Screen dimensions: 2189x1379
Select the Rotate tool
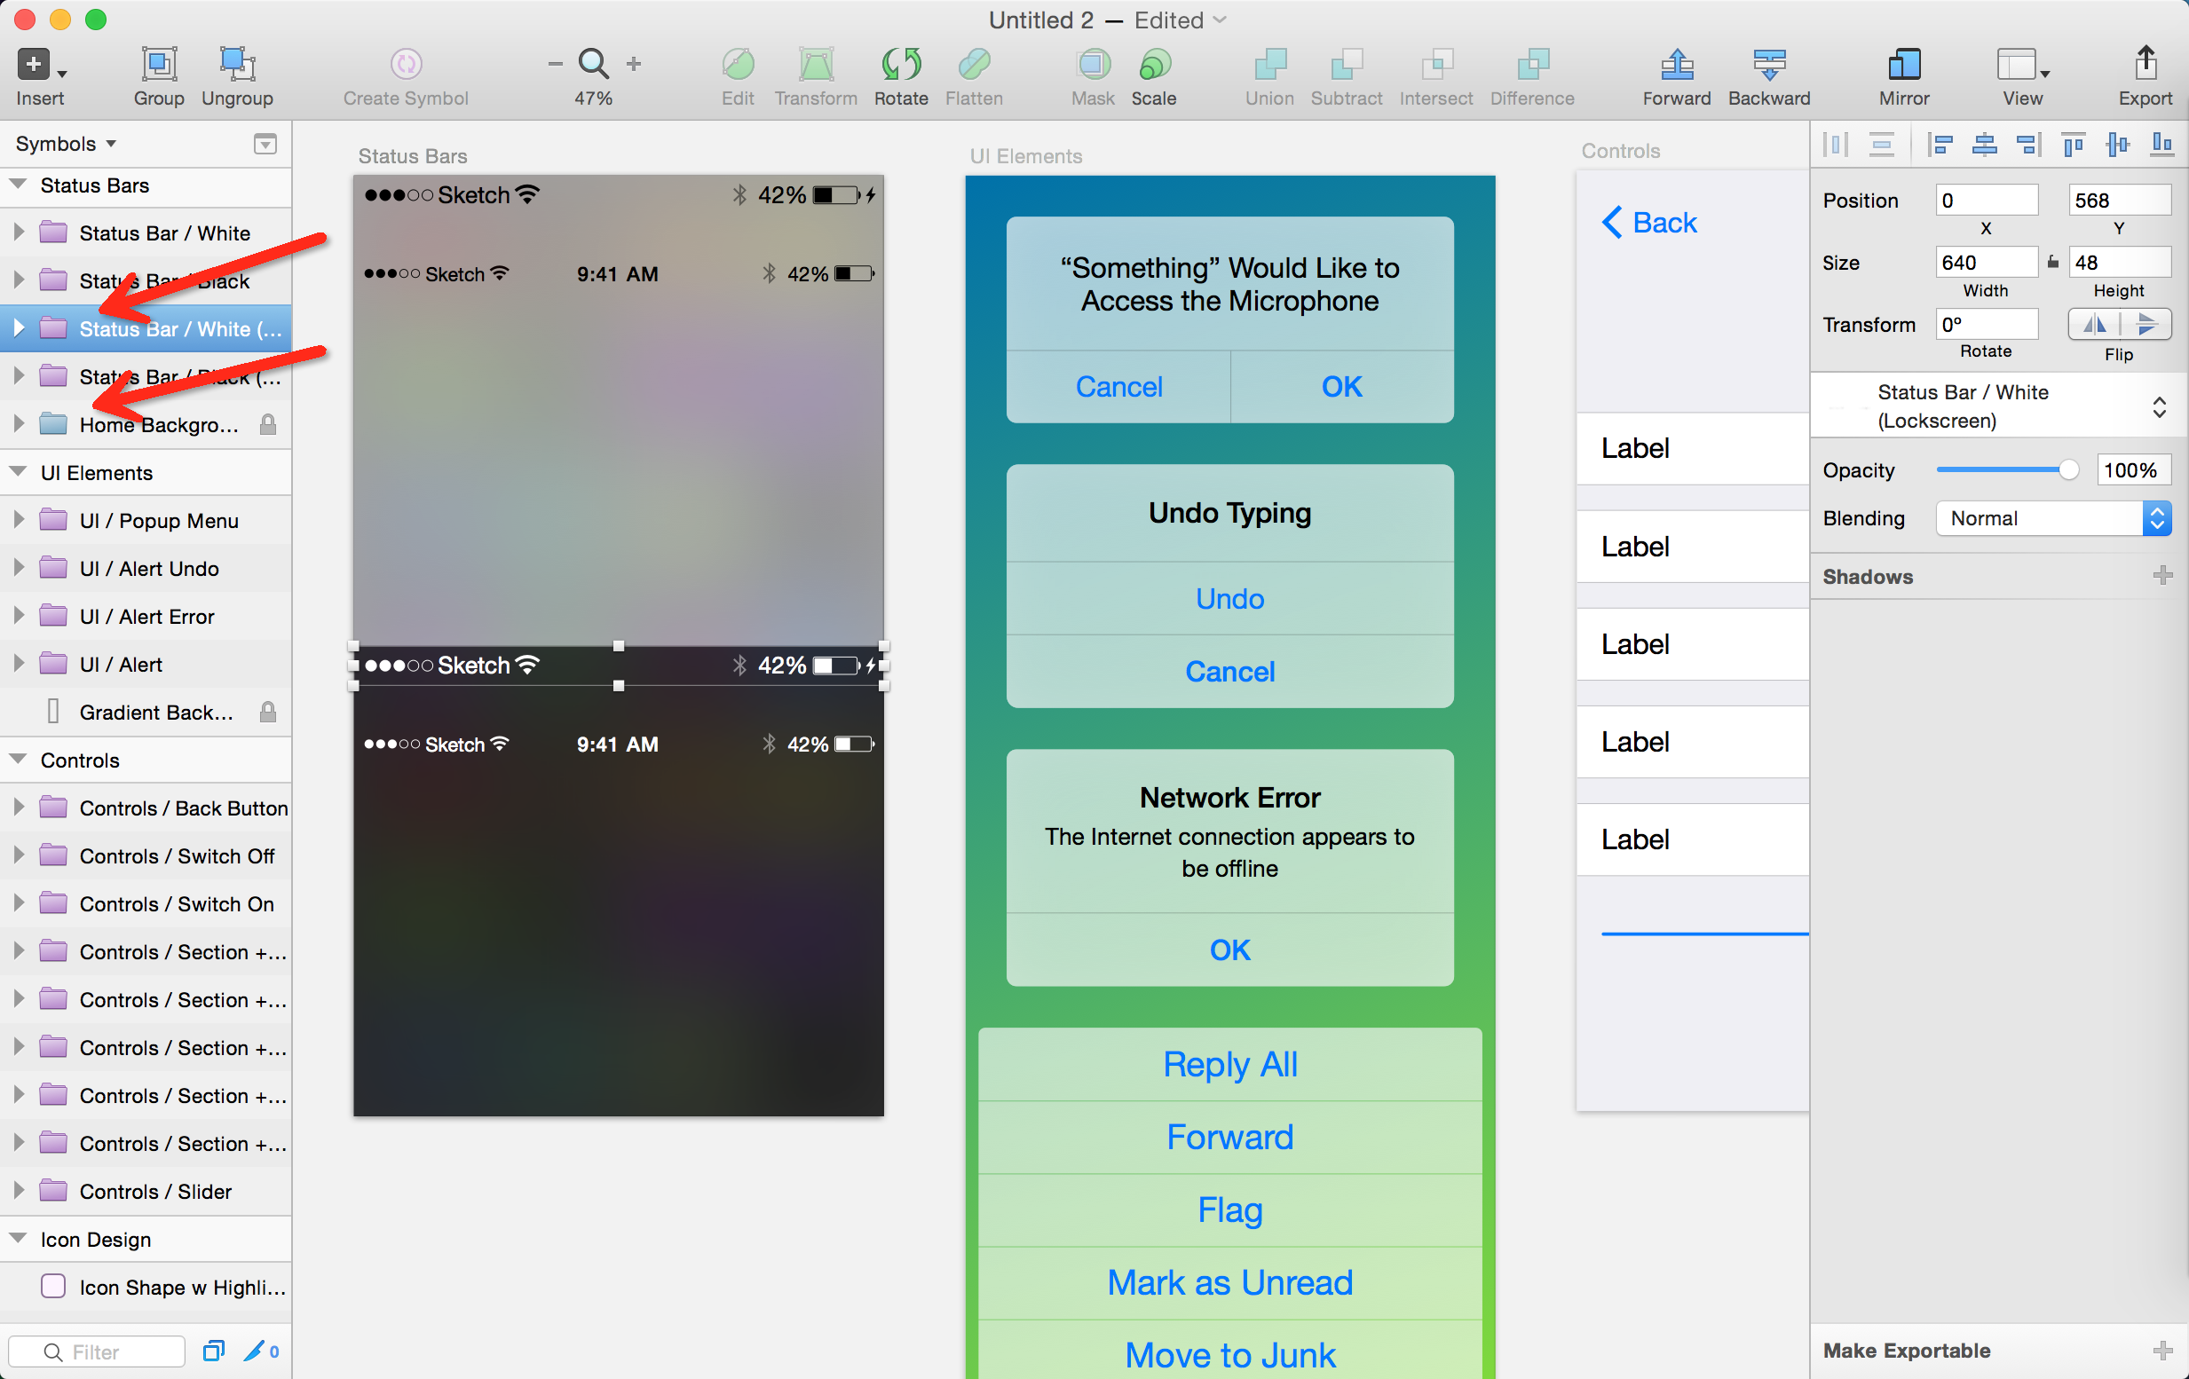point(900,66)
